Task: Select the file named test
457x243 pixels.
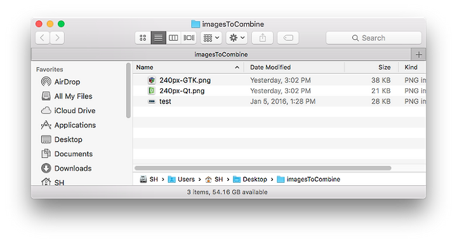Action: 165,102
